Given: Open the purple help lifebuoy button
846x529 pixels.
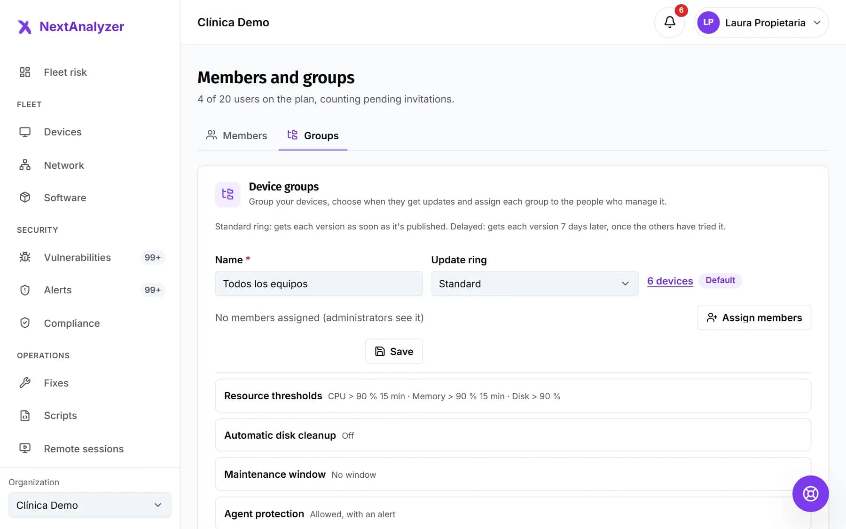Looking at the screenshot, I should [x=810, y=494].
